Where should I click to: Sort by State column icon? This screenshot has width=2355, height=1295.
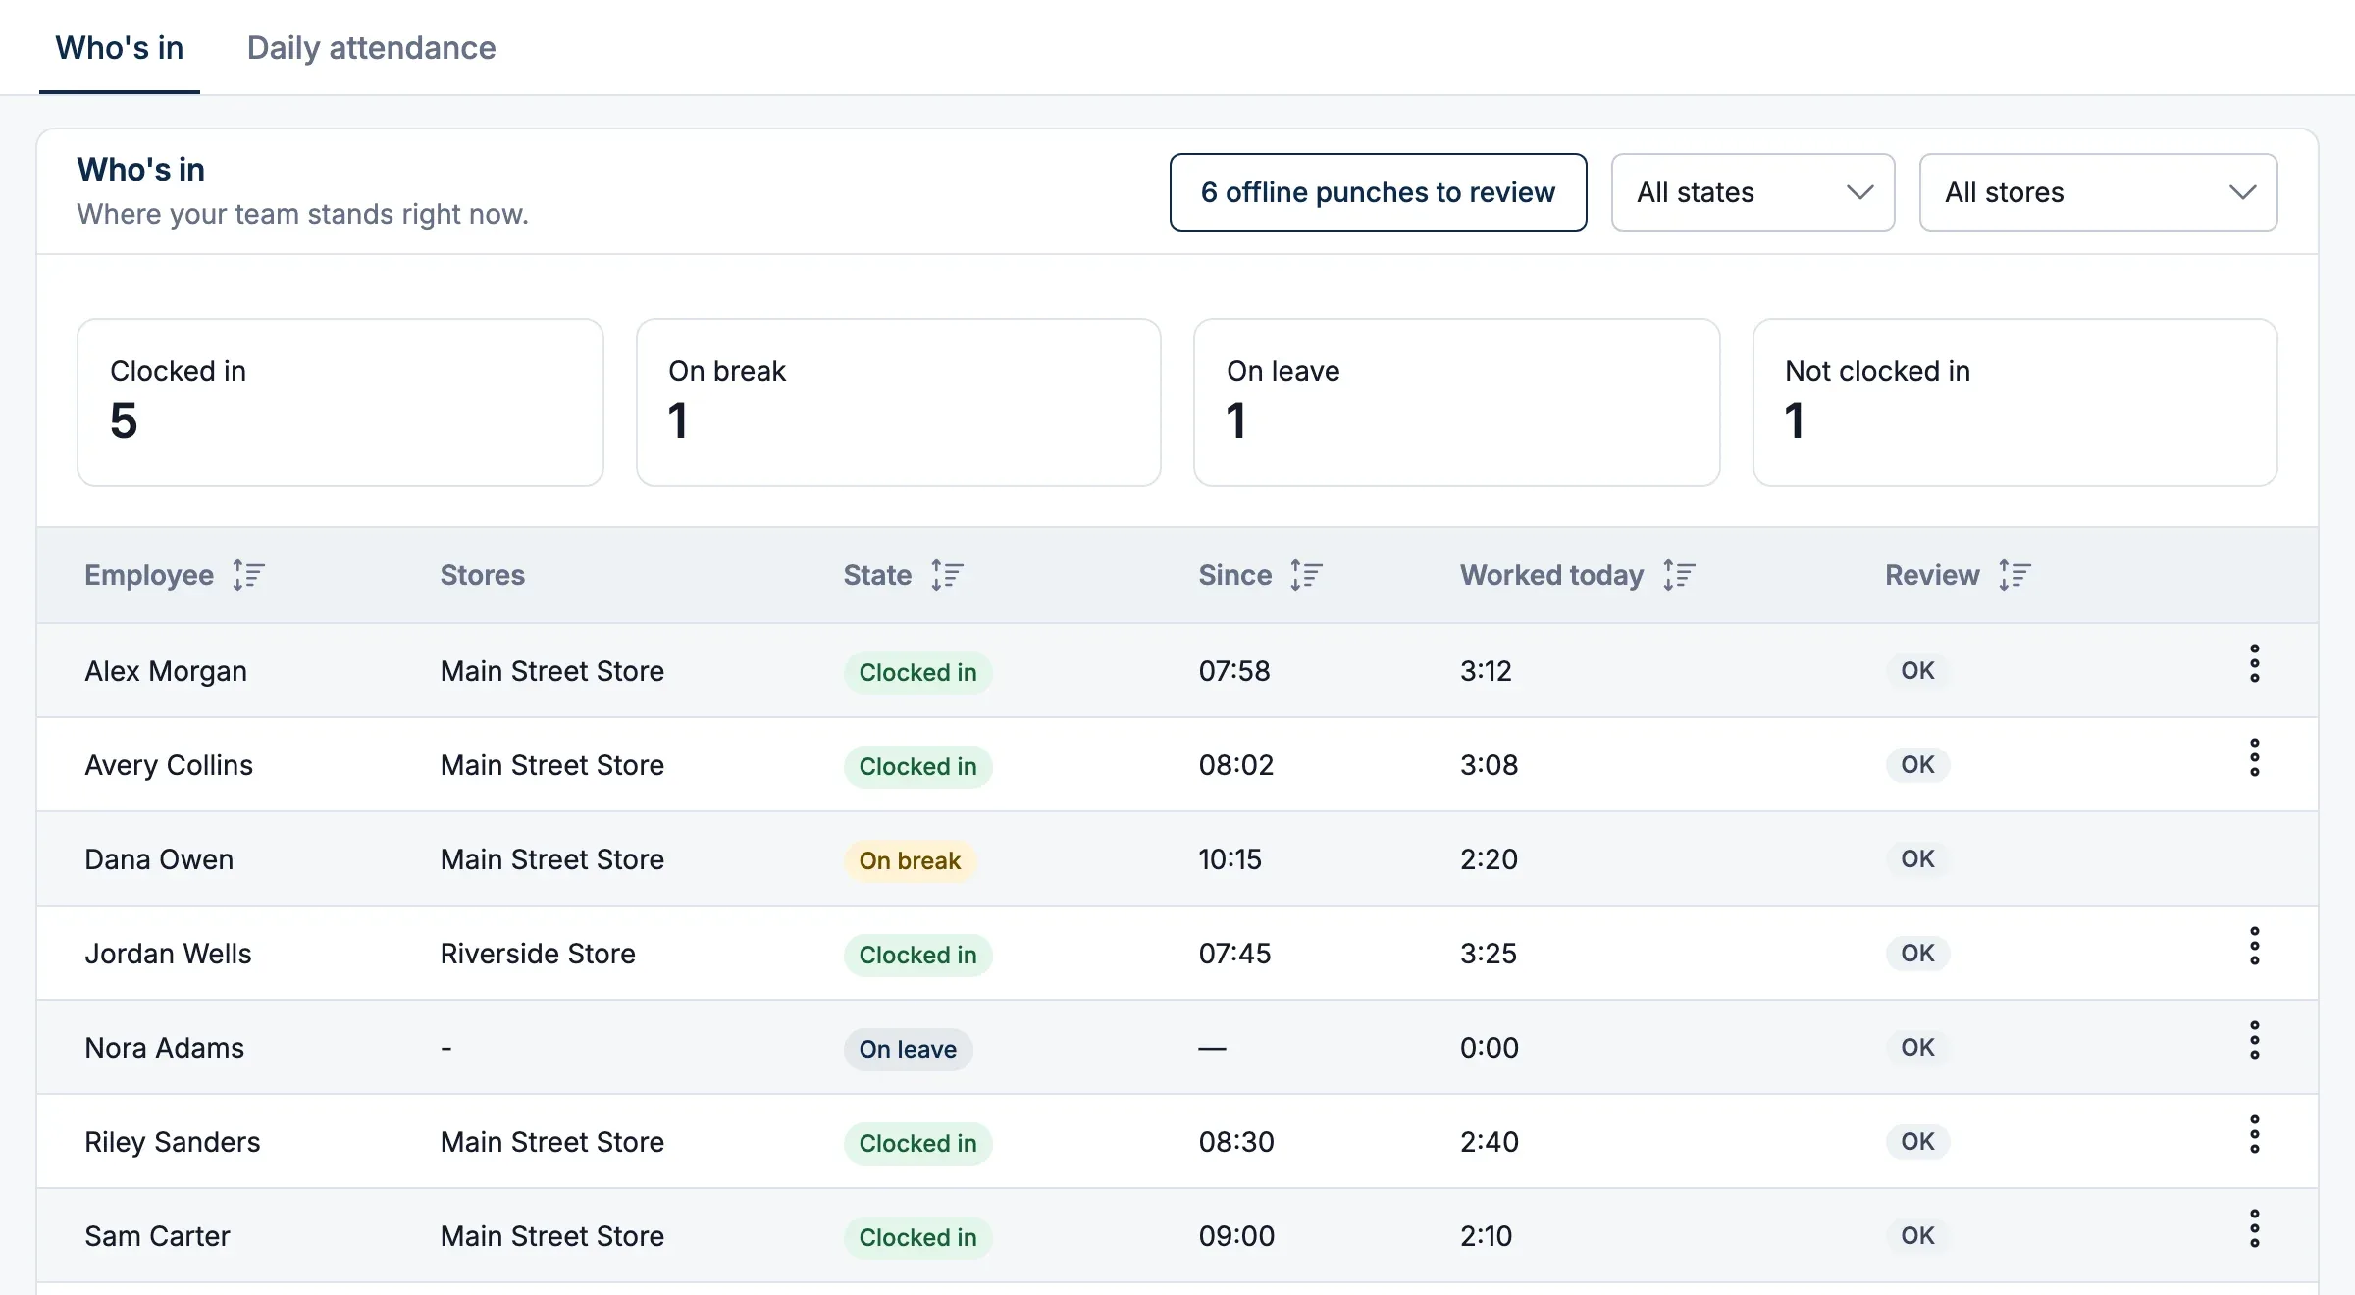tap(947, 575)
